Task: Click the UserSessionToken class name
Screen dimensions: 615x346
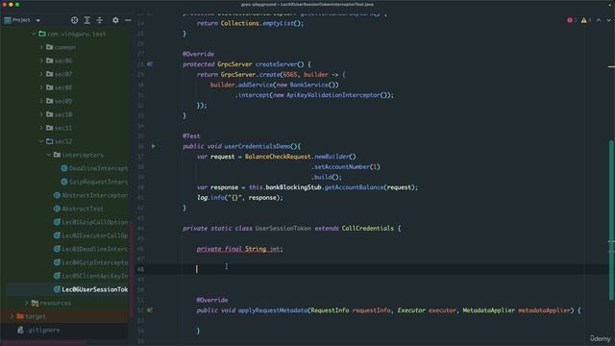Action: click(x=283, y=229)
